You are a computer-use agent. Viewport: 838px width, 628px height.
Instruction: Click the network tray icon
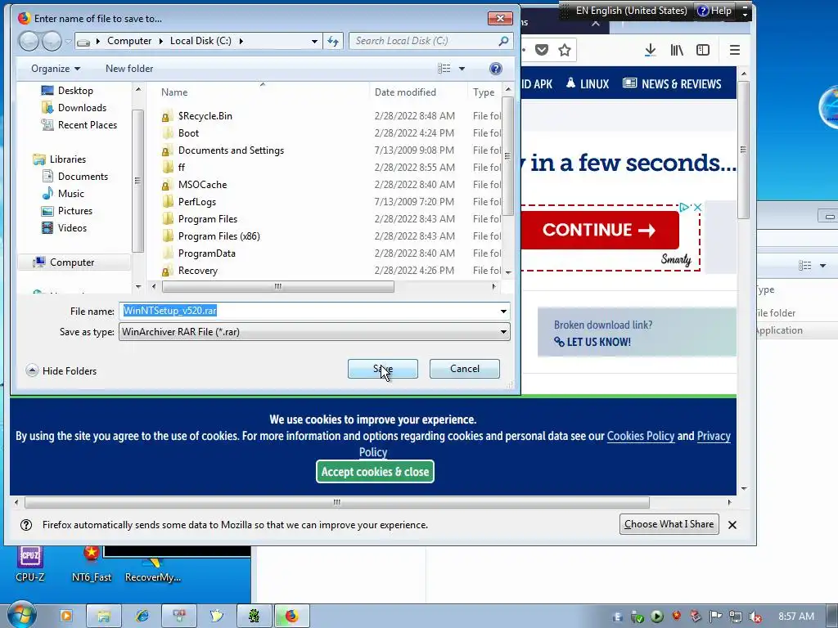(x=736, y=617)
